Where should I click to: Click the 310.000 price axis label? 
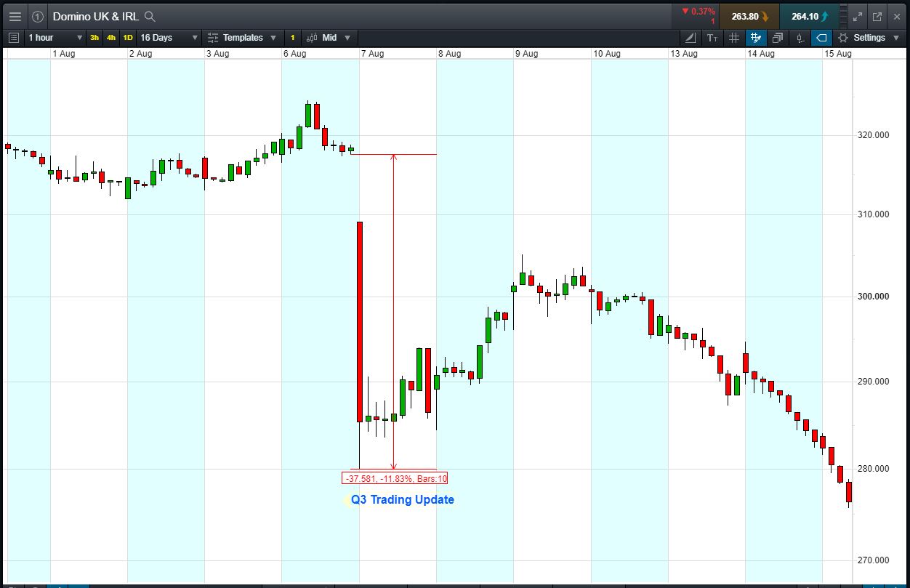coord(873,214)
